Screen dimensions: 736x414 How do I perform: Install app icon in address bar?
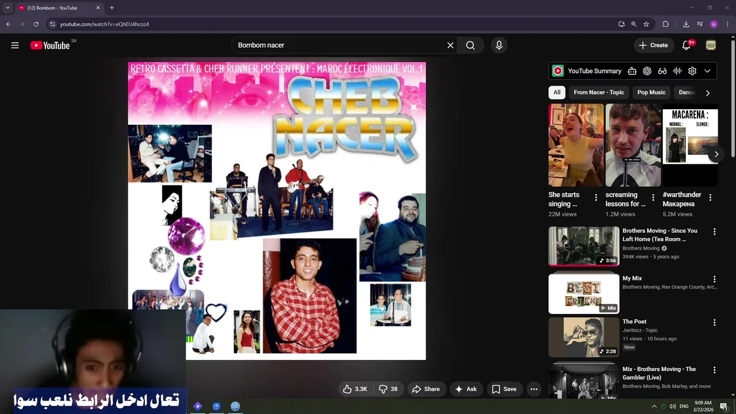click(x=622, y=24)
